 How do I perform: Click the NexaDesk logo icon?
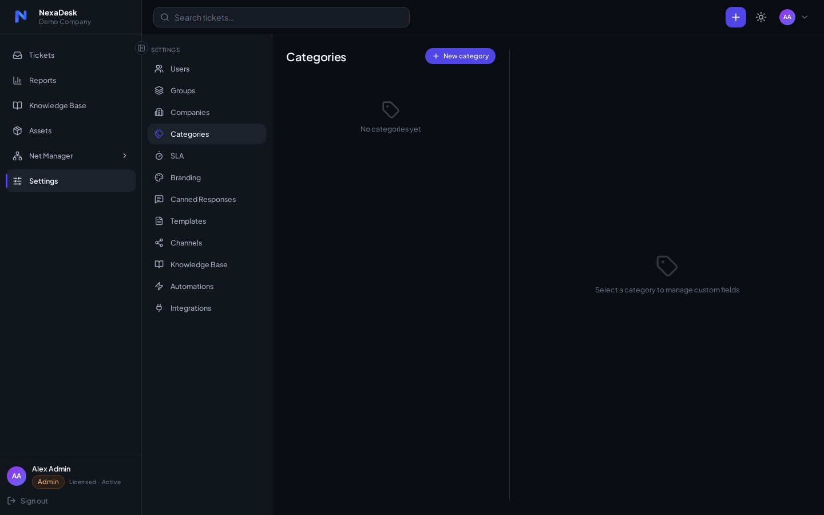pyautogui.click(x=21, y=17)
